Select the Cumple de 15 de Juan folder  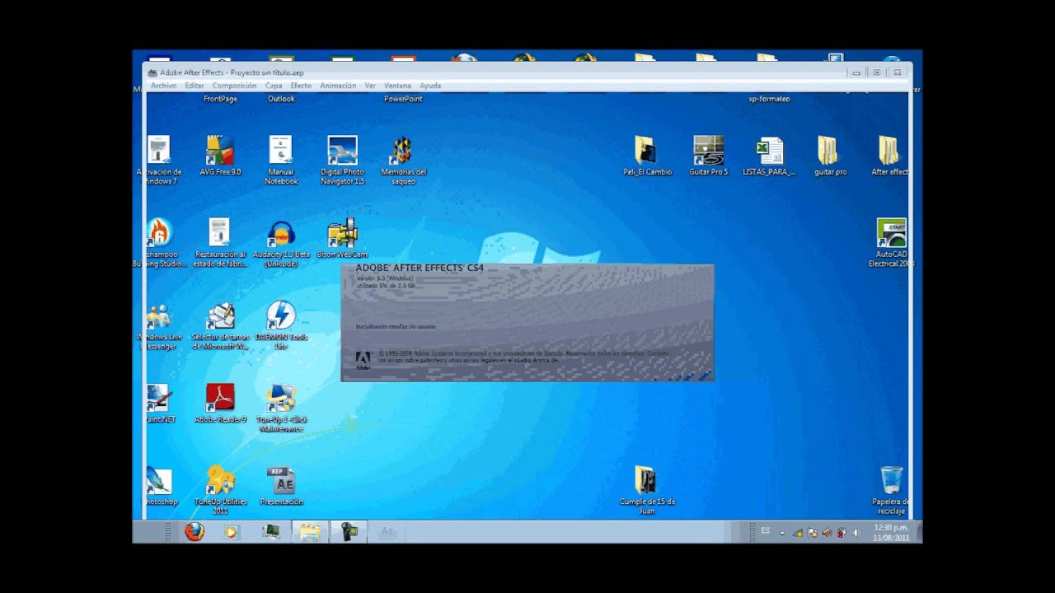647,490
